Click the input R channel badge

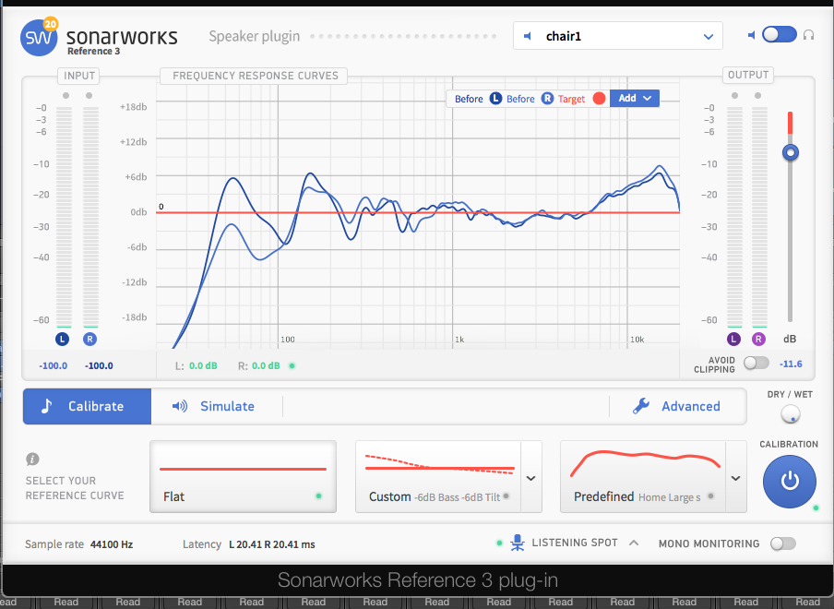pos(89,339)
